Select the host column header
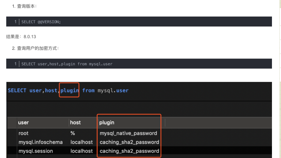Screen dimensions: 281x158 (x=75, y=122)
